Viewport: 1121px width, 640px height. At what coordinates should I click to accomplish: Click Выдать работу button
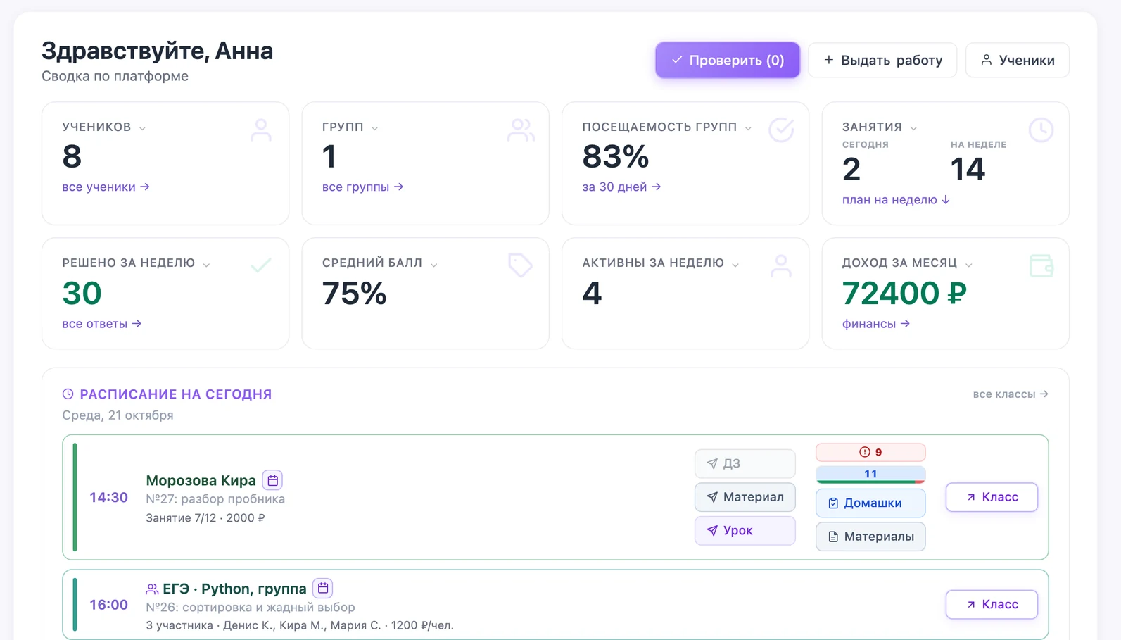point(882,60)
